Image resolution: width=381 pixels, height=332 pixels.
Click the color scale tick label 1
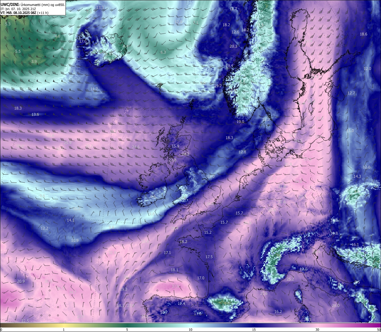pos(64,329)
